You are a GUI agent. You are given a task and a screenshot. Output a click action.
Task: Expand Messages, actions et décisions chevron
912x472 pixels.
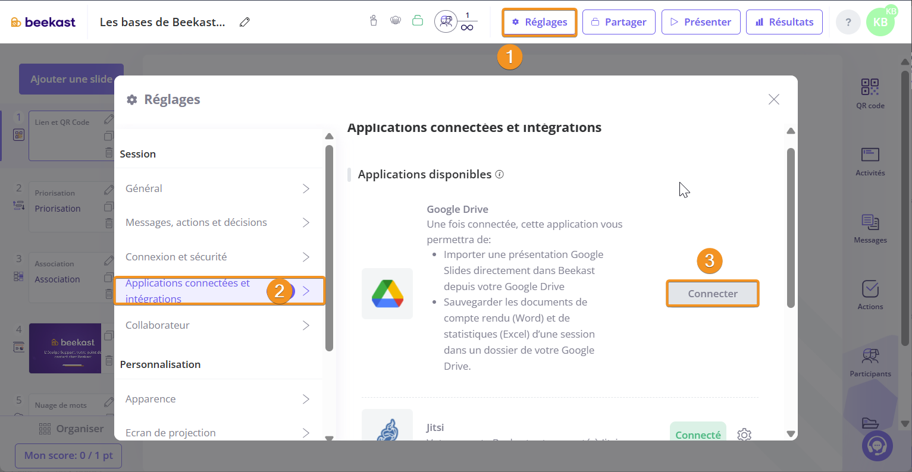306,222
